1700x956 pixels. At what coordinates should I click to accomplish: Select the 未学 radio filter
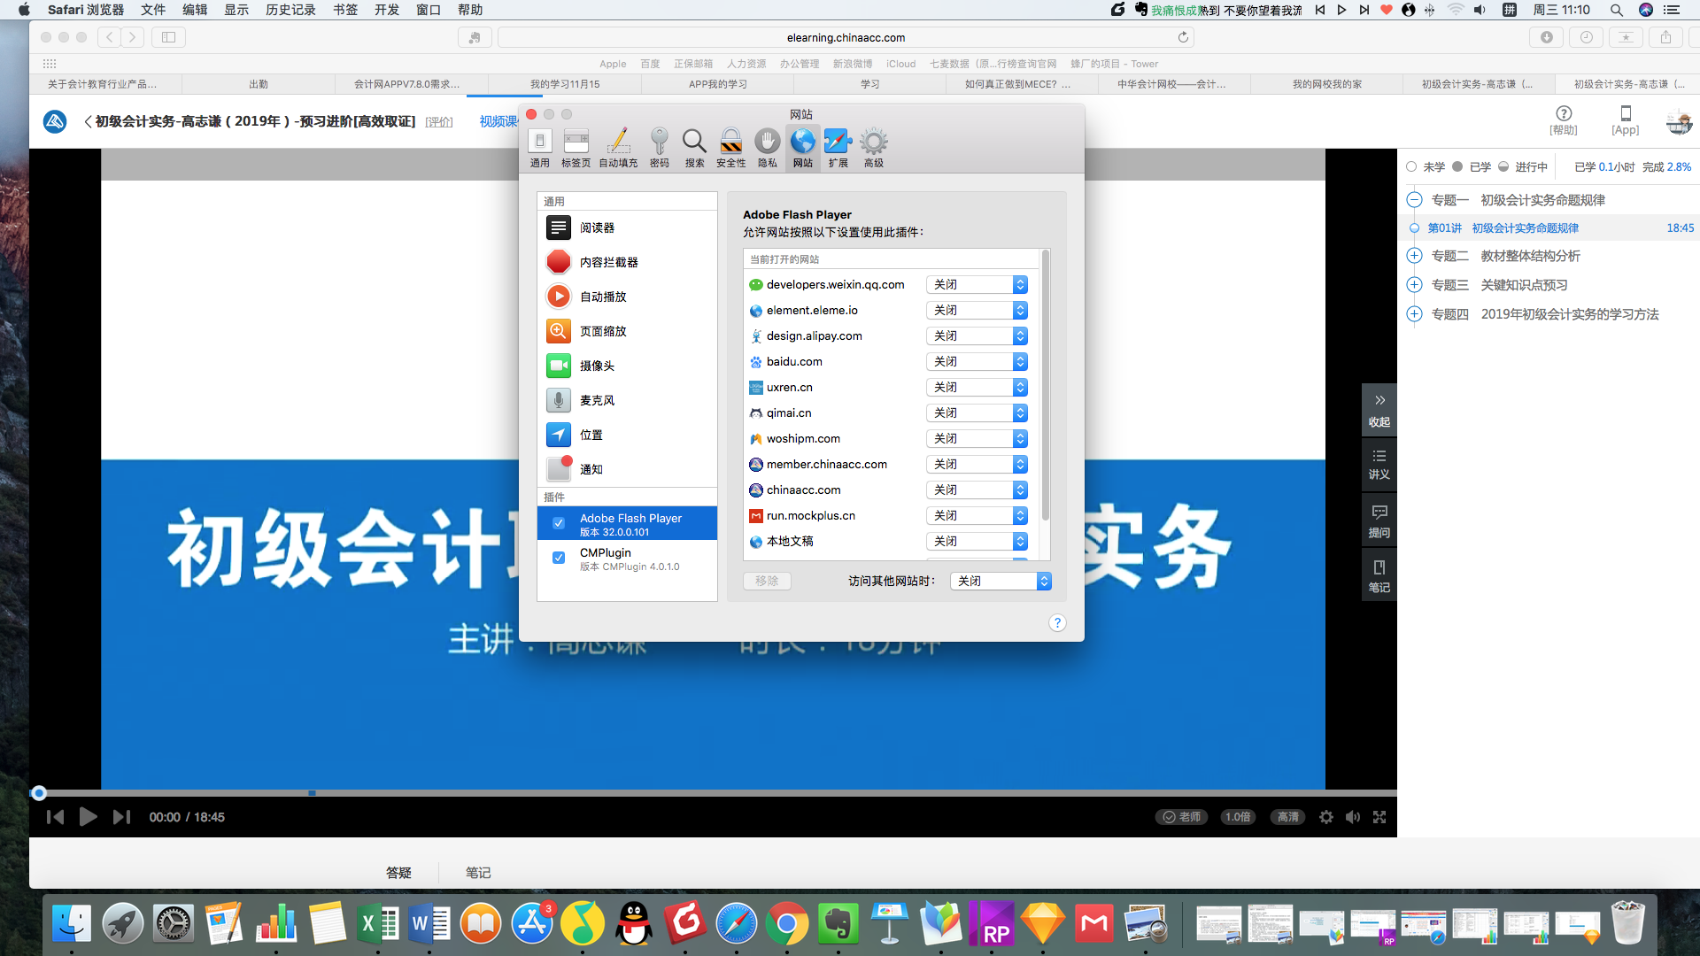1411,166
